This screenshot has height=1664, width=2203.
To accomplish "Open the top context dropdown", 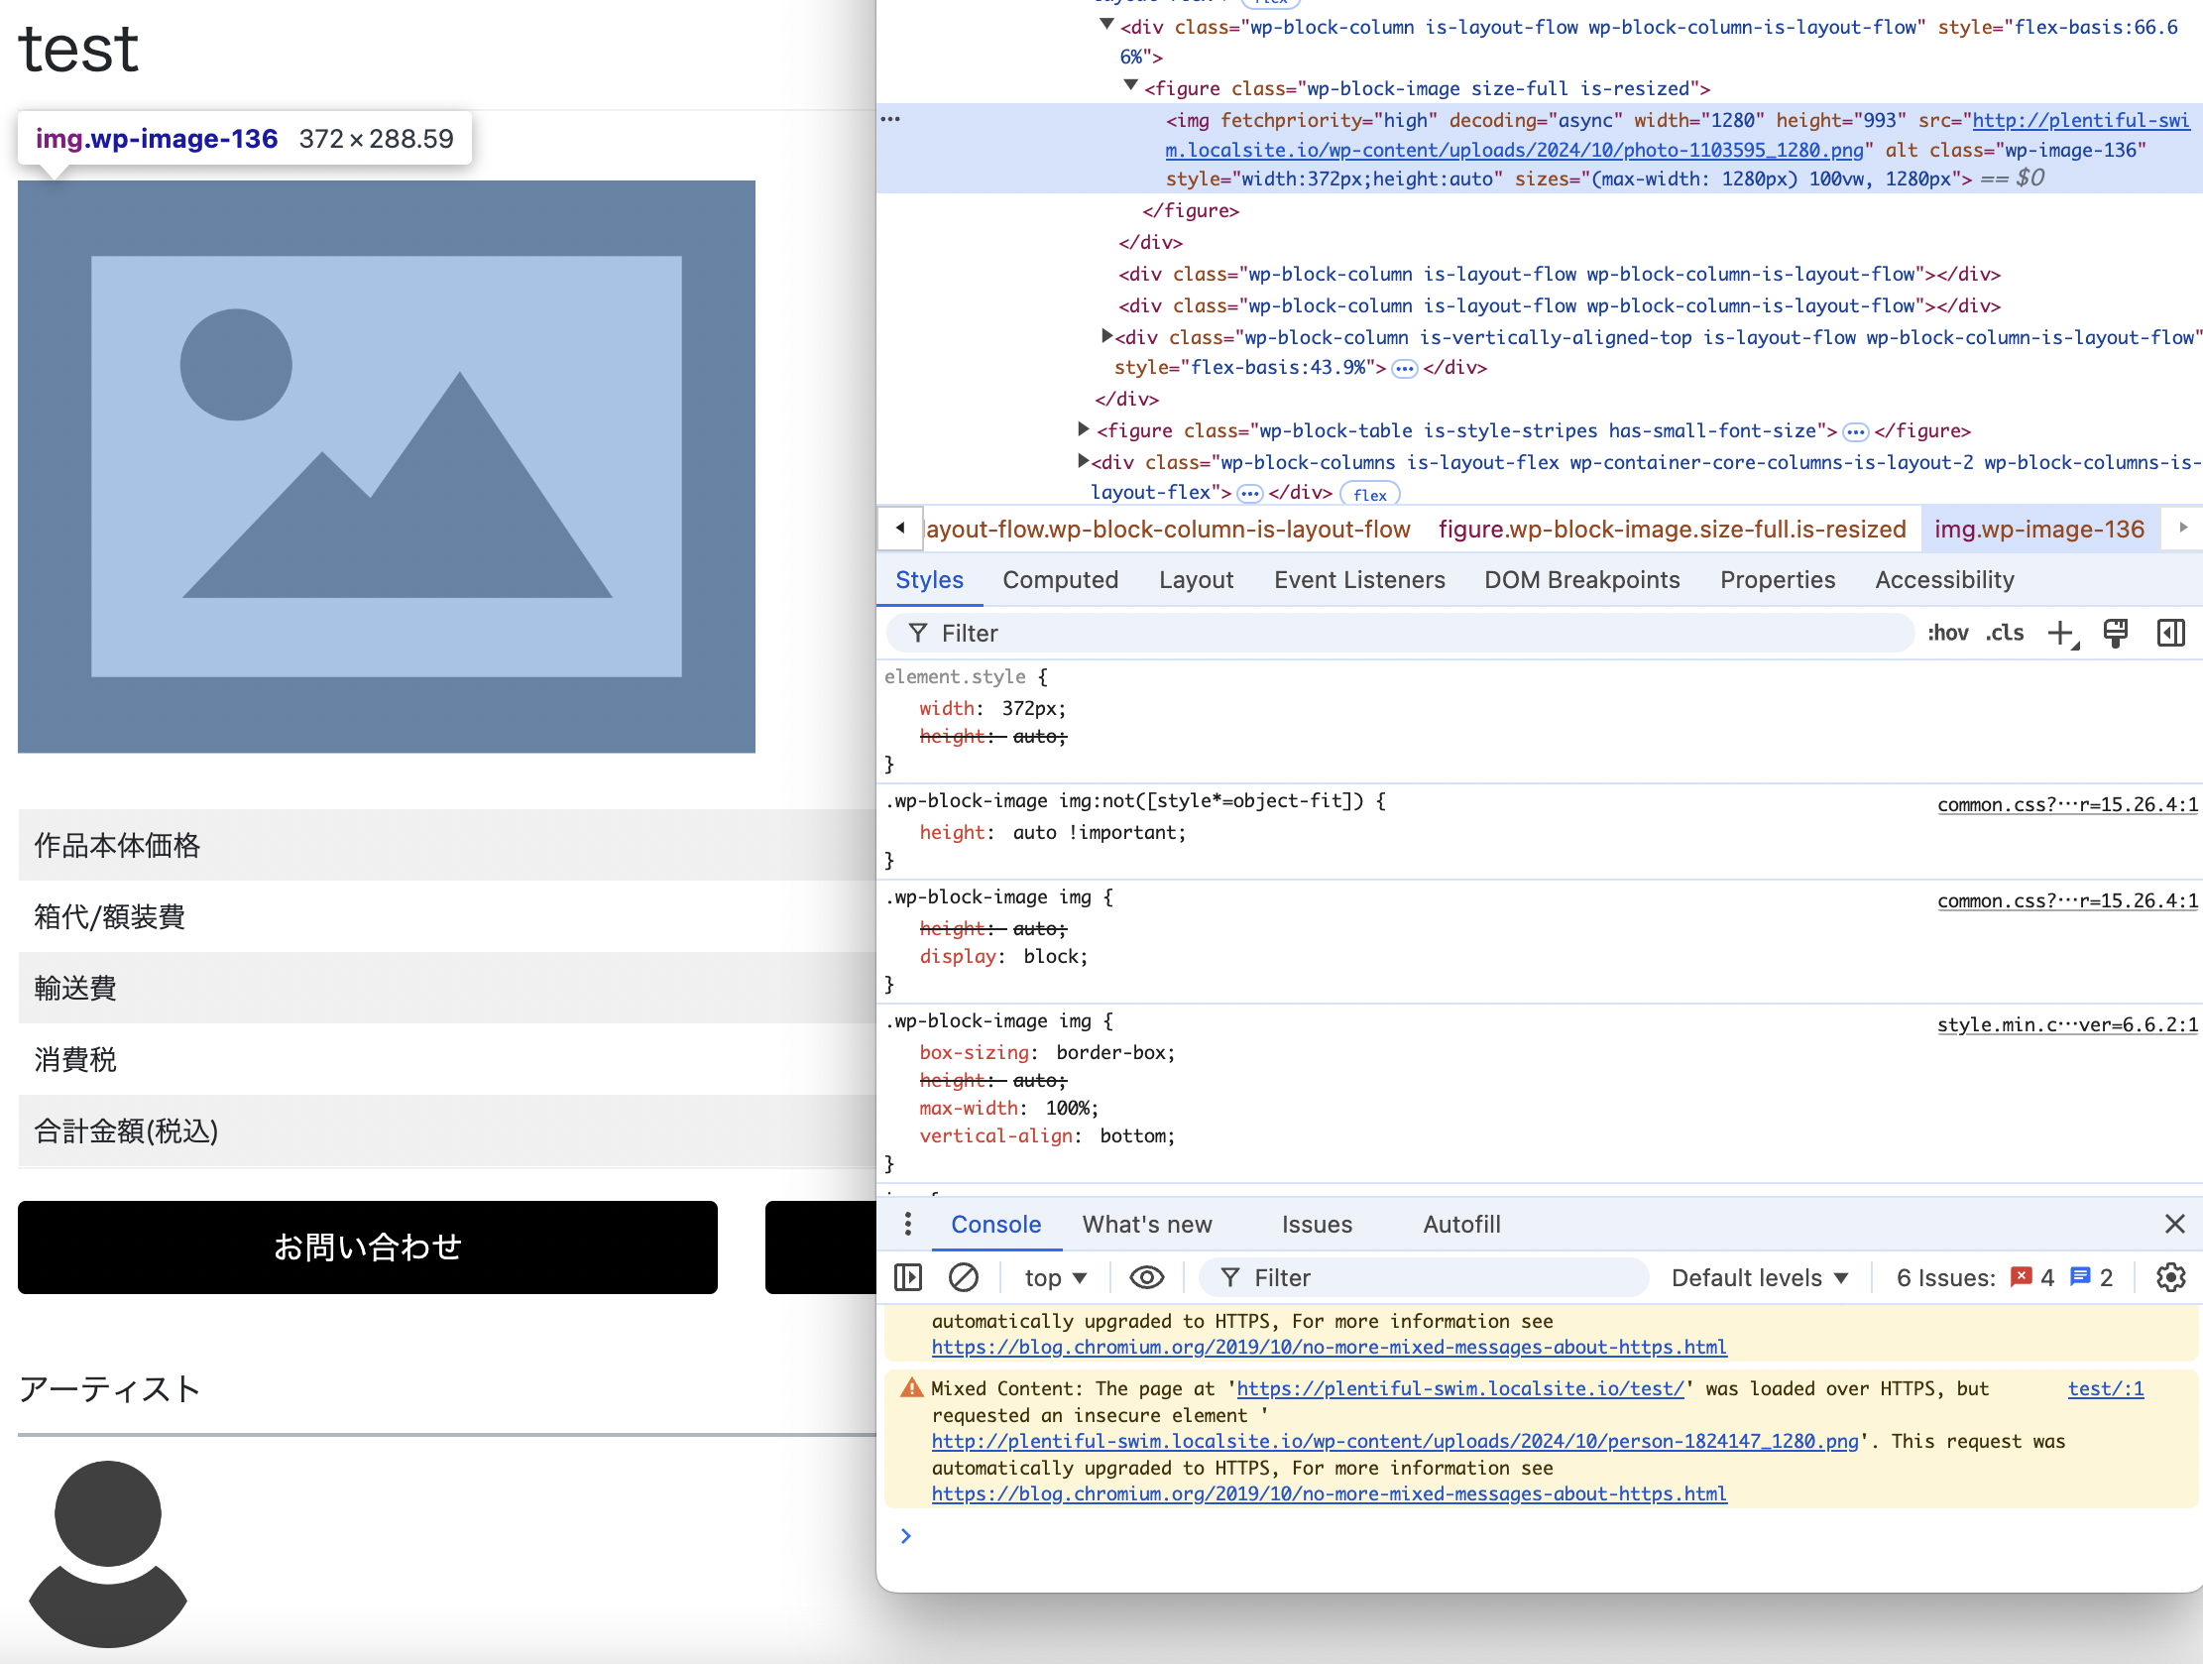I will click(x=1056, y=1277).
